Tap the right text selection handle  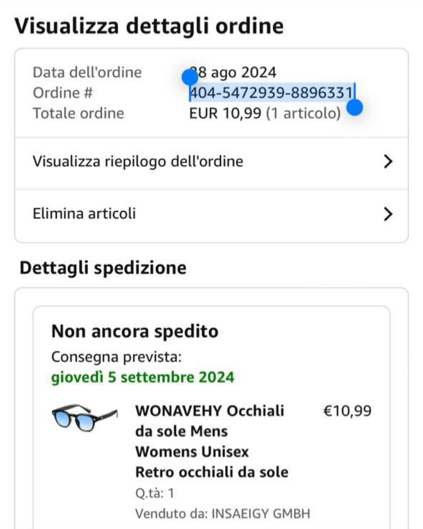point(354,108)
